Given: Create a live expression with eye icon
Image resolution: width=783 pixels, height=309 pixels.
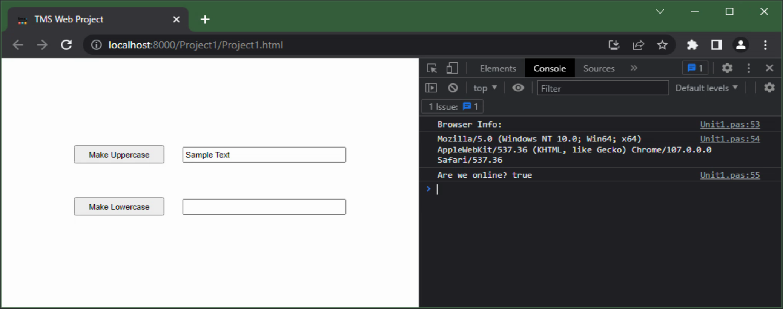Looking at the screenshot, I should pyautogui.click(x=518, y=88).
